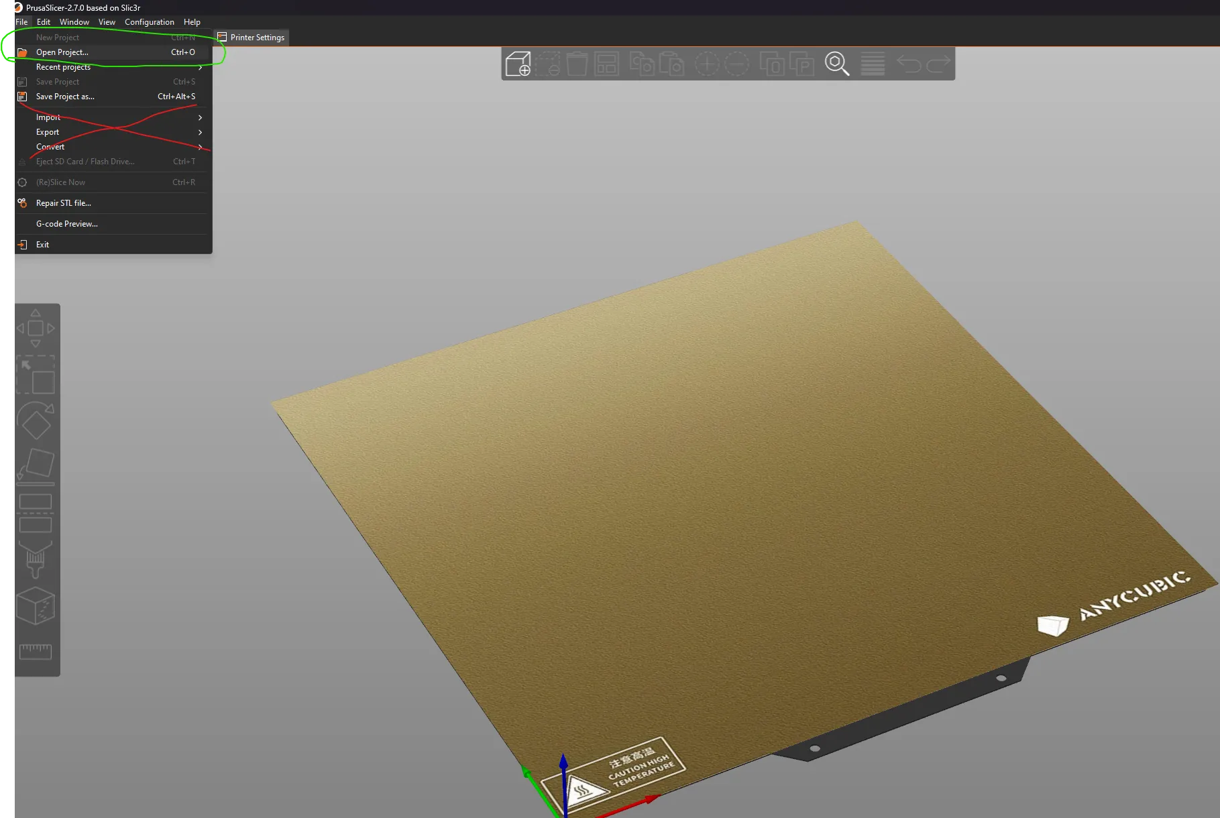The image size is (1220, 818).
Task: Choose Save Project as... menu entry
Action: (65, 97)
